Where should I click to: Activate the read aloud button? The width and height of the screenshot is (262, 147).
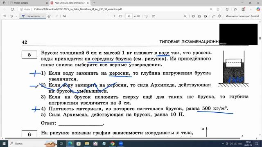tap(64, 16)
